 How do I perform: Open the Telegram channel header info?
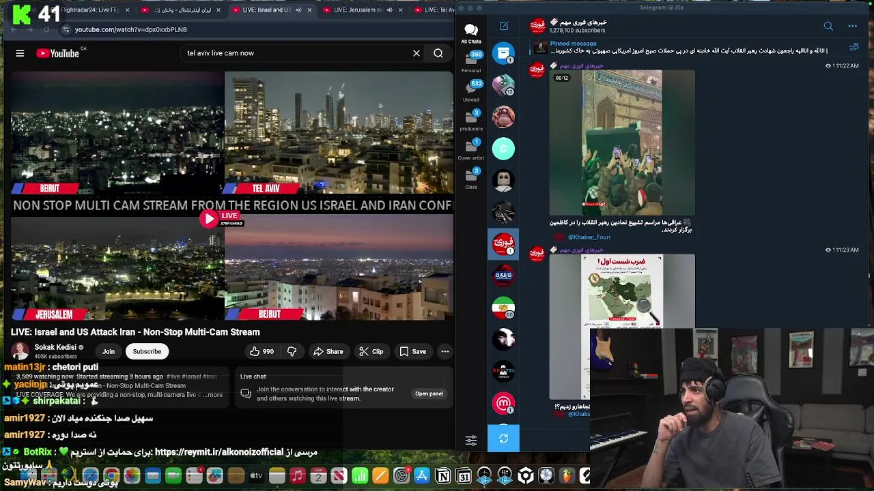(578, 26)
